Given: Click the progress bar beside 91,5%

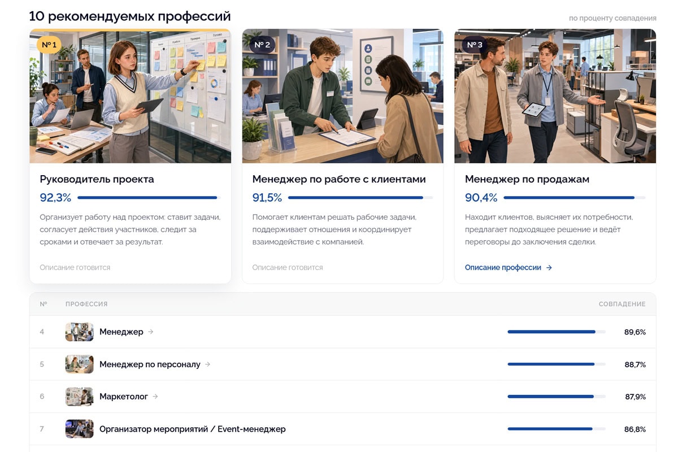Looking at the screenshot, I should [360, 198].
